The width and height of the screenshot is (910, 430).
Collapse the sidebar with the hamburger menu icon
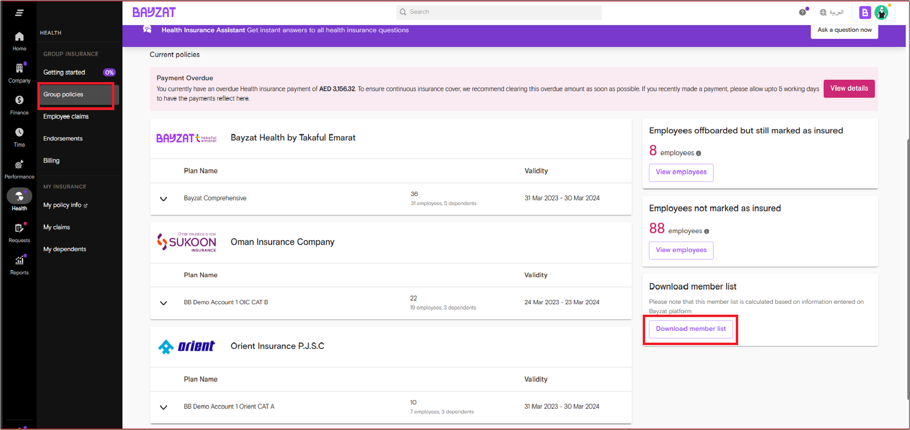(19, 13)
